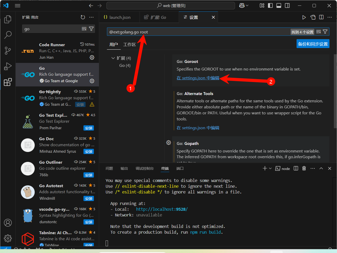Open terminal panel more actions
This screenshot has height=253, width=337.
click(x=313, y=168)
